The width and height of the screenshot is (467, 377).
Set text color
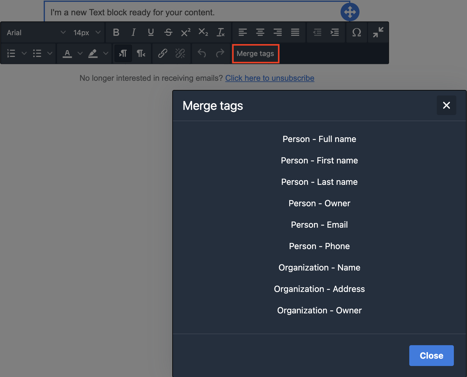[67, 54]
